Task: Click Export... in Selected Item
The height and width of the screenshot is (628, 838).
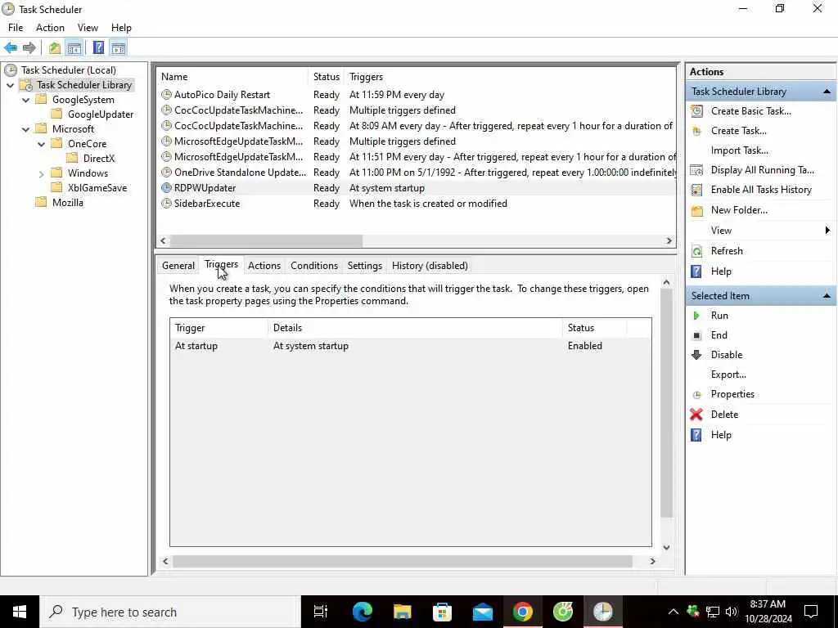Action: click(728, 375)
